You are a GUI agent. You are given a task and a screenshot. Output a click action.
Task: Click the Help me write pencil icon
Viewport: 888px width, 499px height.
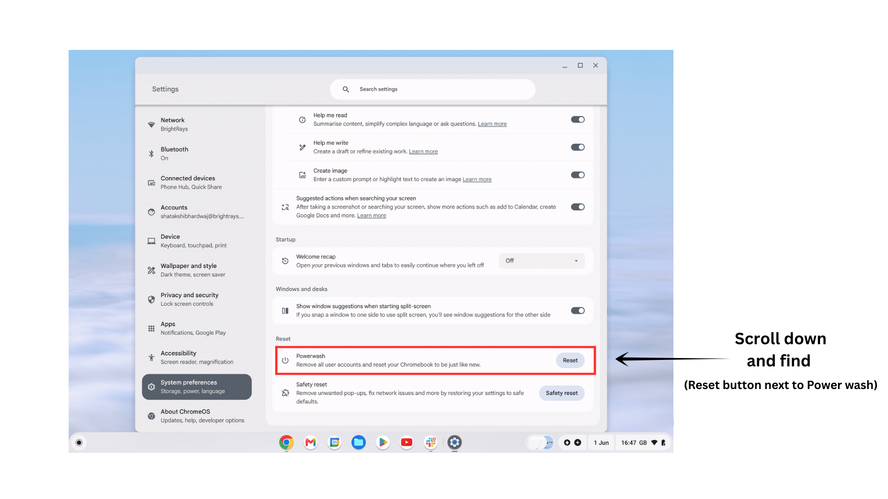(302, 147)
